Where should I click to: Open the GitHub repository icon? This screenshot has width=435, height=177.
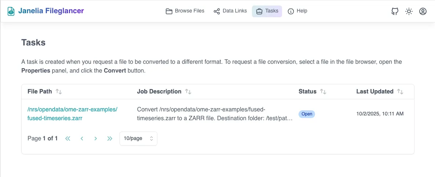point(395,11)
